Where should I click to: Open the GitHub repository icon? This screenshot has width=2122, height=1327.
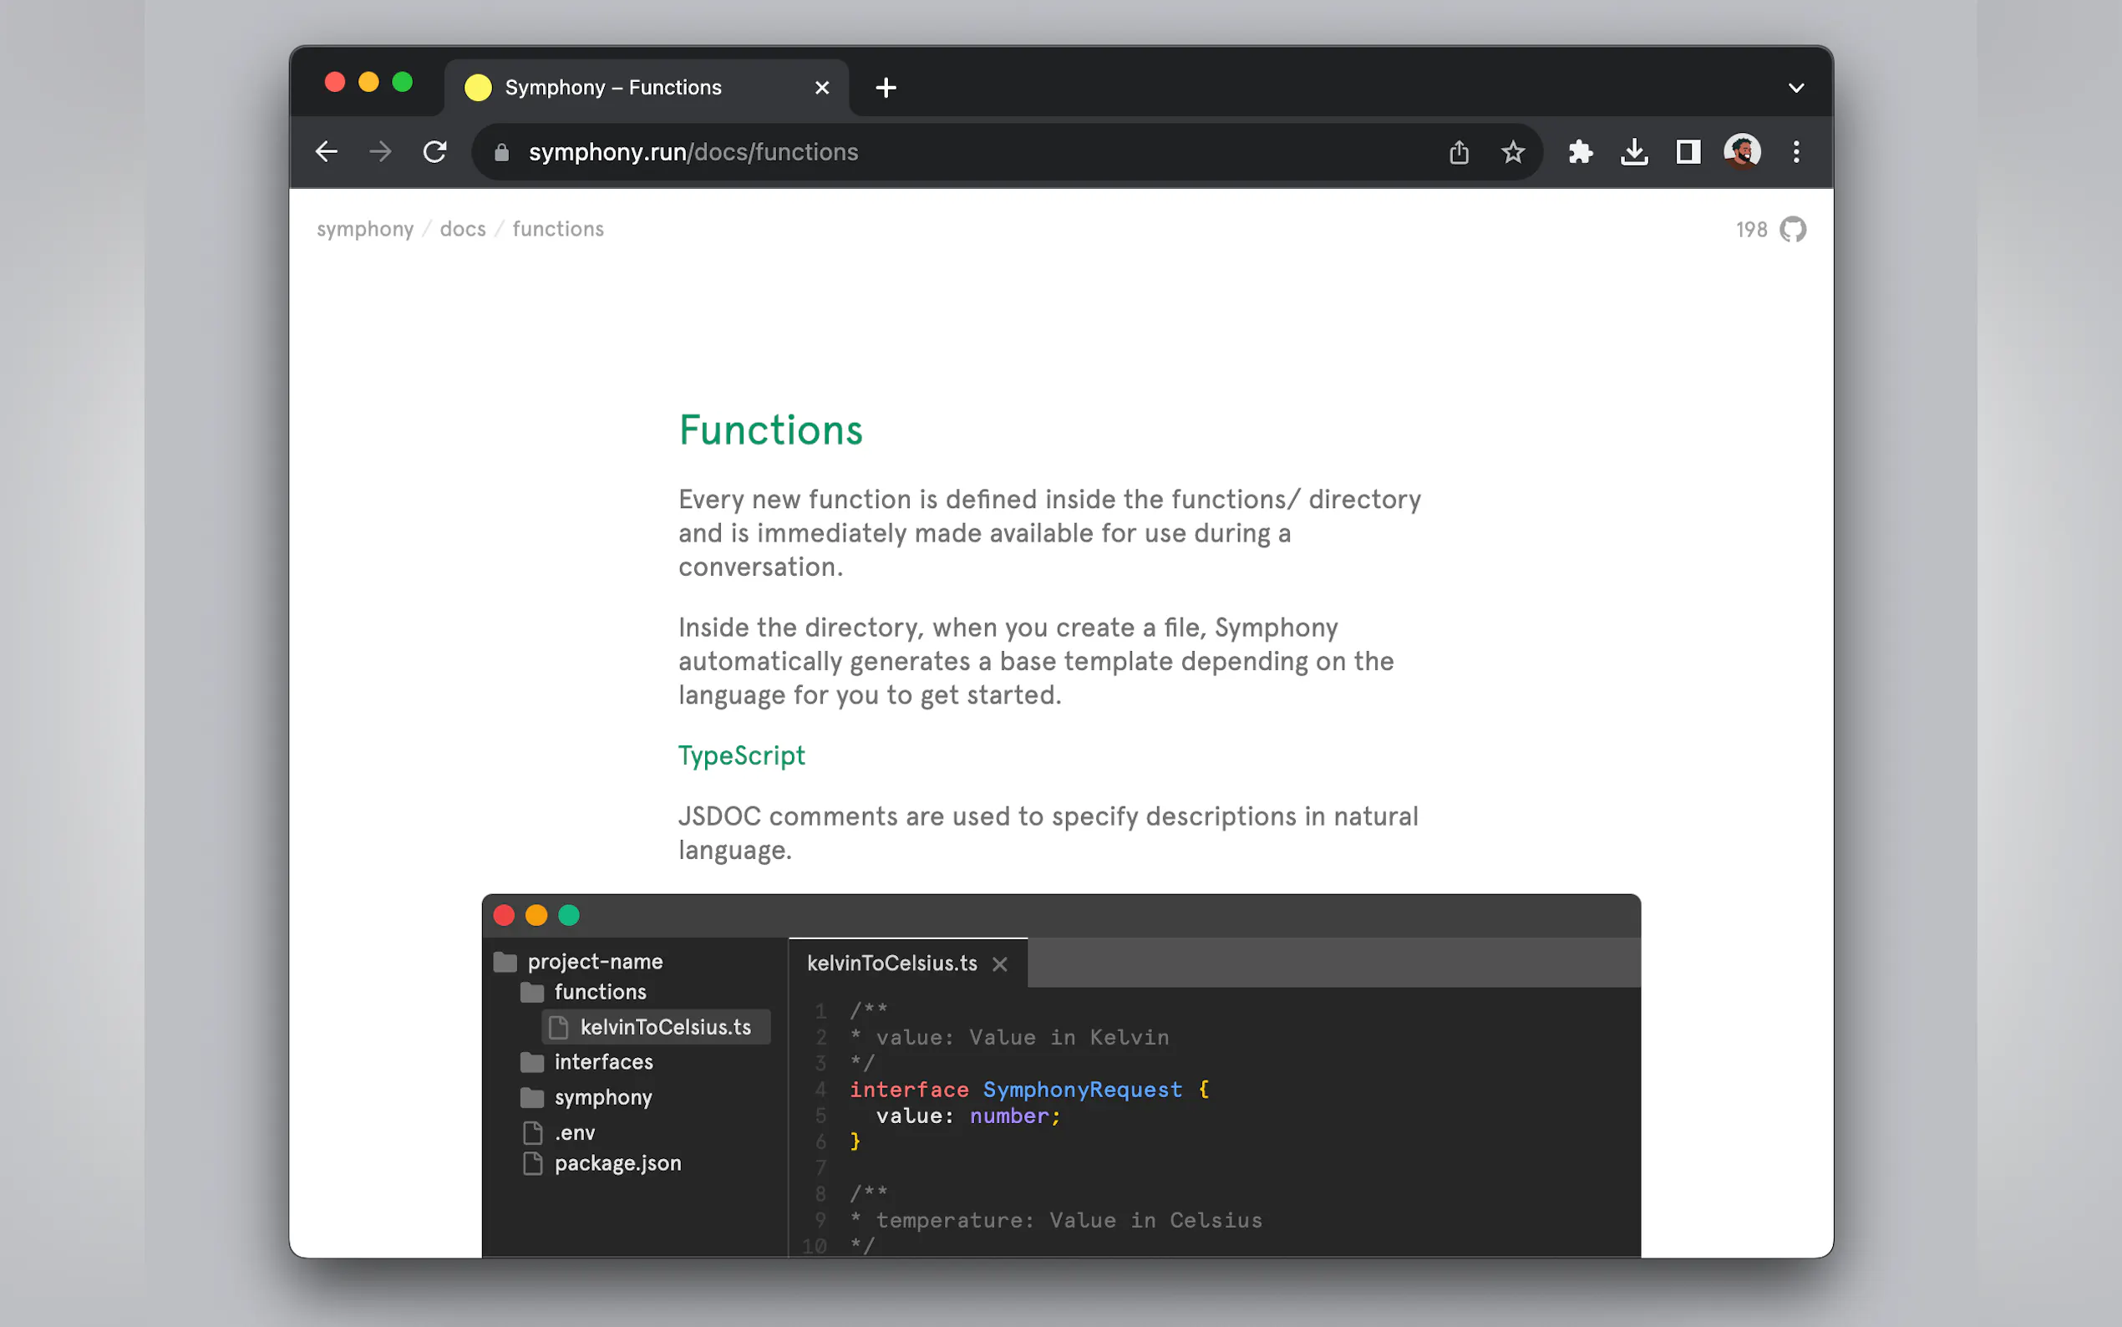tap(1793, 230)
